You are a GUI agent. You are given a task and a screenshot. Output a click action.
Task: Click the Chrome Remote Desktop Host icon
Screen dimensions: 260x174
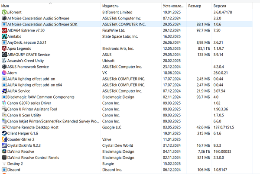(4, 127)
